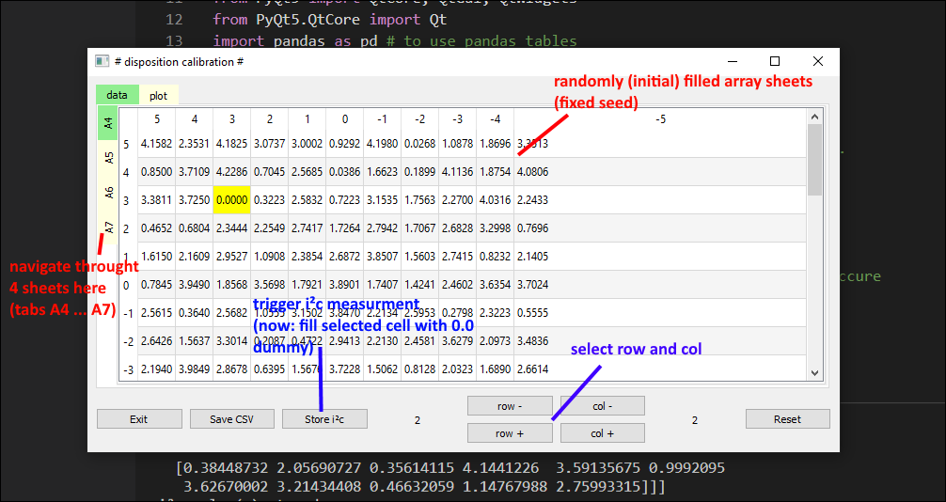Switch to the data tab

click(117, 95)
